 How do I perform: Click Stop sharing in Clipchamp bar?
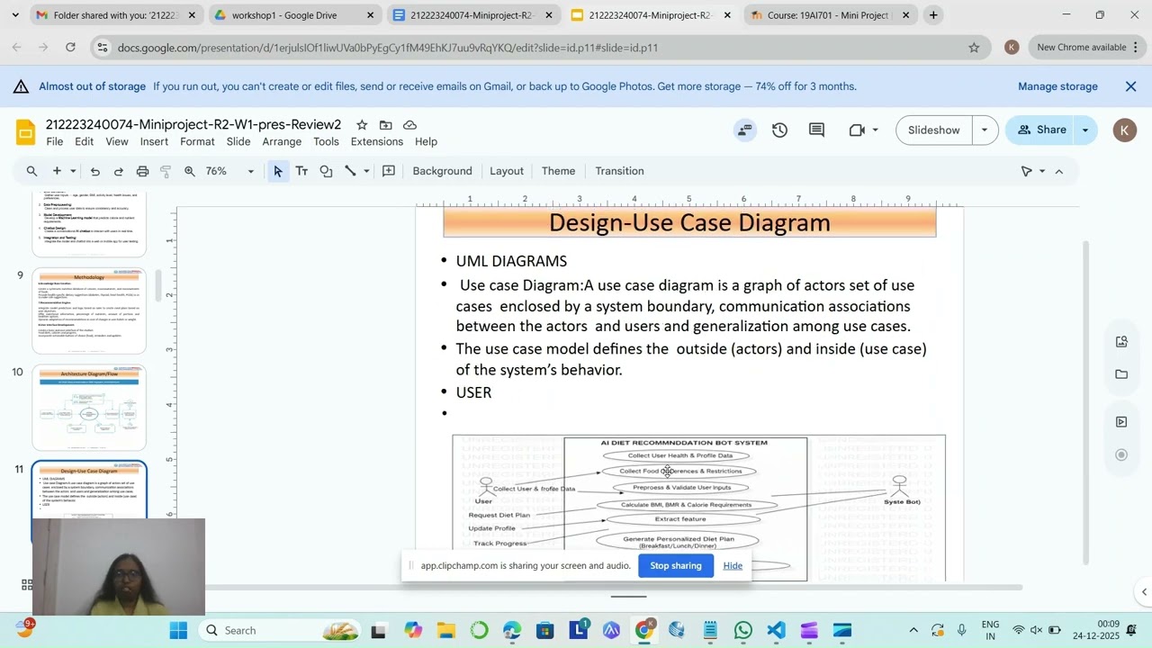(x=676, y=566)
